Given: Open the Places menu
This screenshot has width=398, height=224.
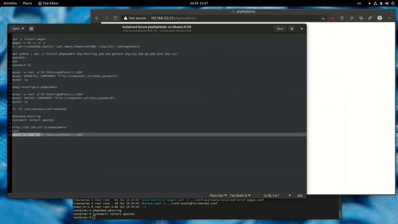Looking at the screenshot, I should (27, 3).
